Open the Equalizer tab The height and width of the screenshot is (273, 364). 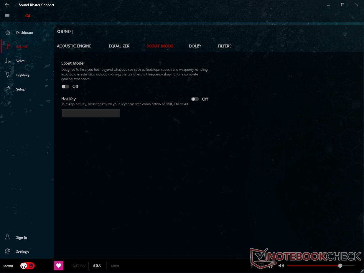tap(119, 46)
